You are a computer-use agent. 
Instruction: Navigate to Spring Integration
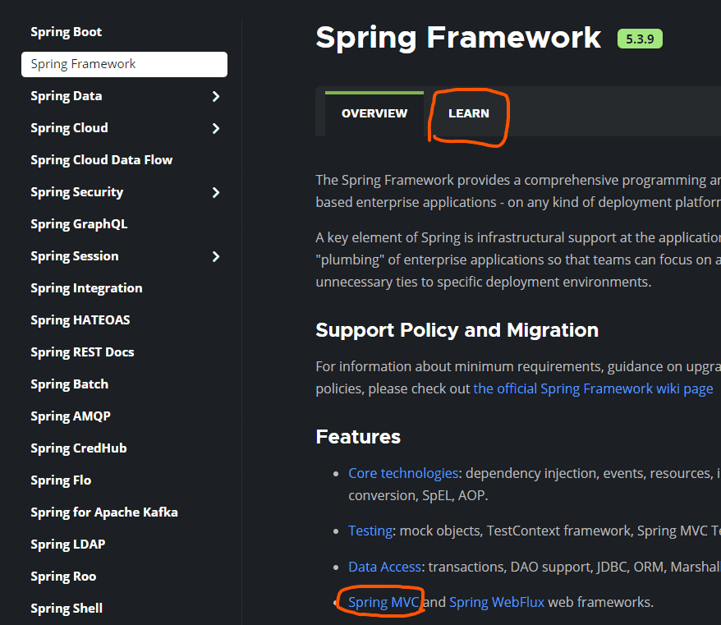pos(86,288)
